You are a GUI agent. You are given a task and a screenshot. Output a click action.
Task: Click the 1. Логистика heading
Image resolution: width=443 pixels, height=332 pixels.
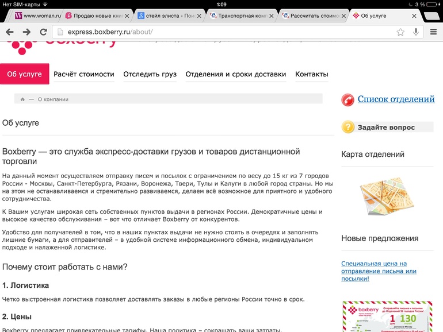point(25,285)
